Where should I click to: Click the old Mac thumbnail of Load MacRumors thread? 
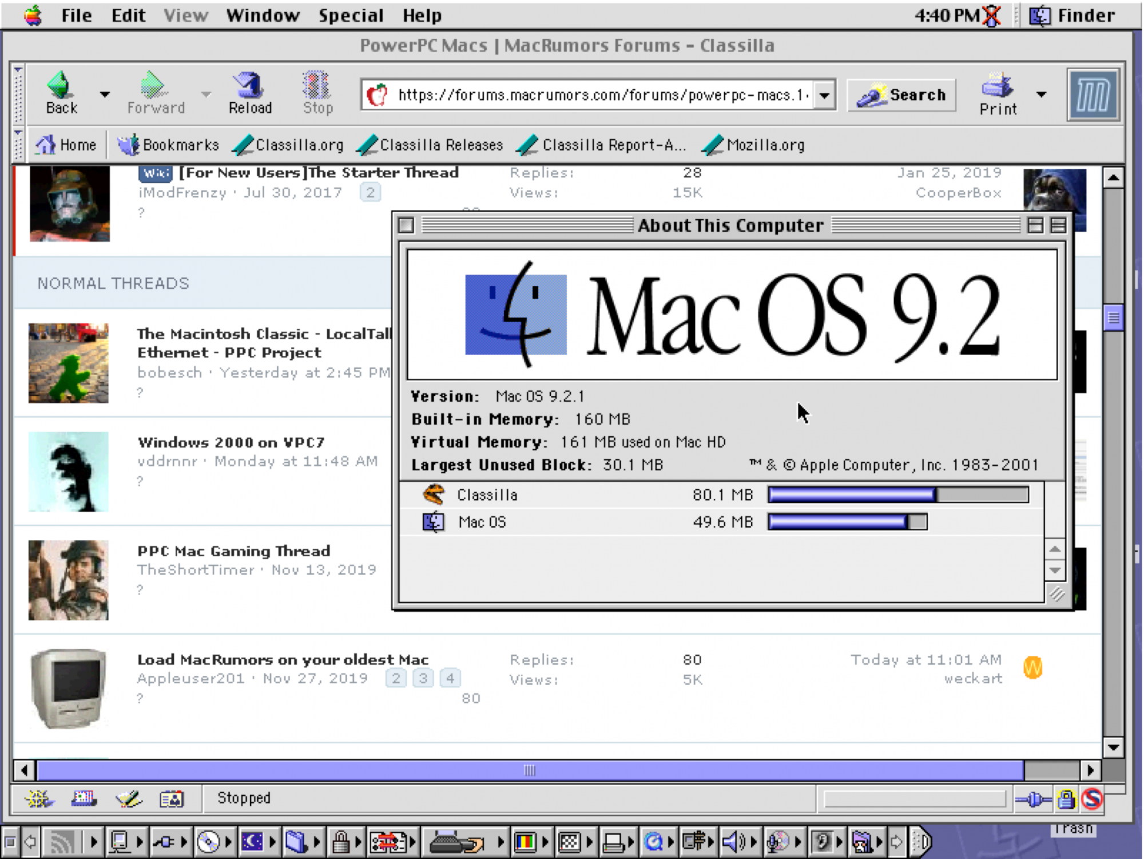[x=69, y=688]
